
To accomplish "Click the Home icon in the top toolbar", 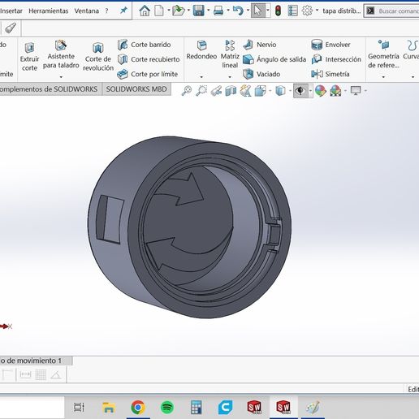I will point(145,11).
